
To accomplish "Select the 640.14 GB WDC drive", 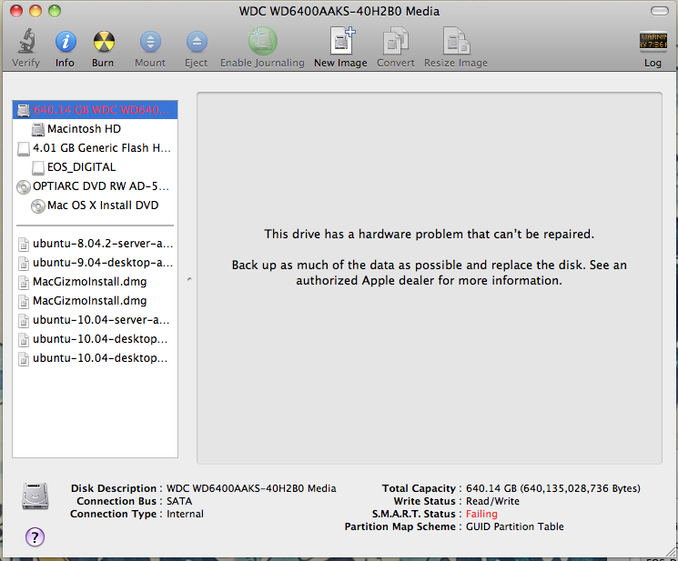I will point(96,110).
